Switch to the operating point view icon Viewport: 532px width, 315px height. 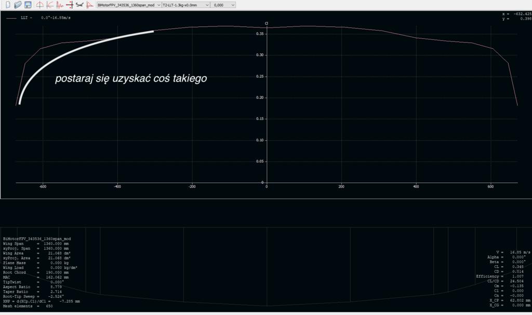(x=40, y=5)
